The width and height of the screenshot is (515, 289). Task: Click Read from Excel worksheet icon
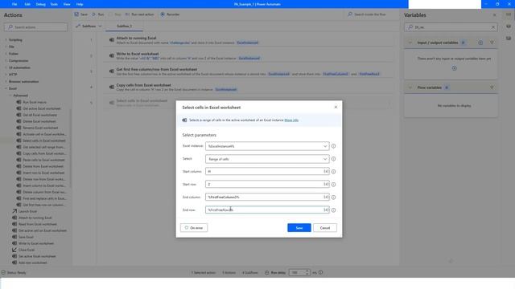pyautogui.click(x=14, y=224)
